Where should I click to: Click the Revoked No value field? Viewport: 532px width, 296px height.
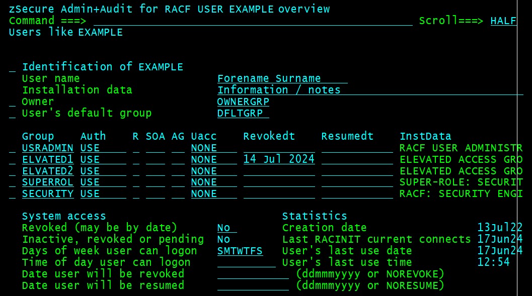227,228
